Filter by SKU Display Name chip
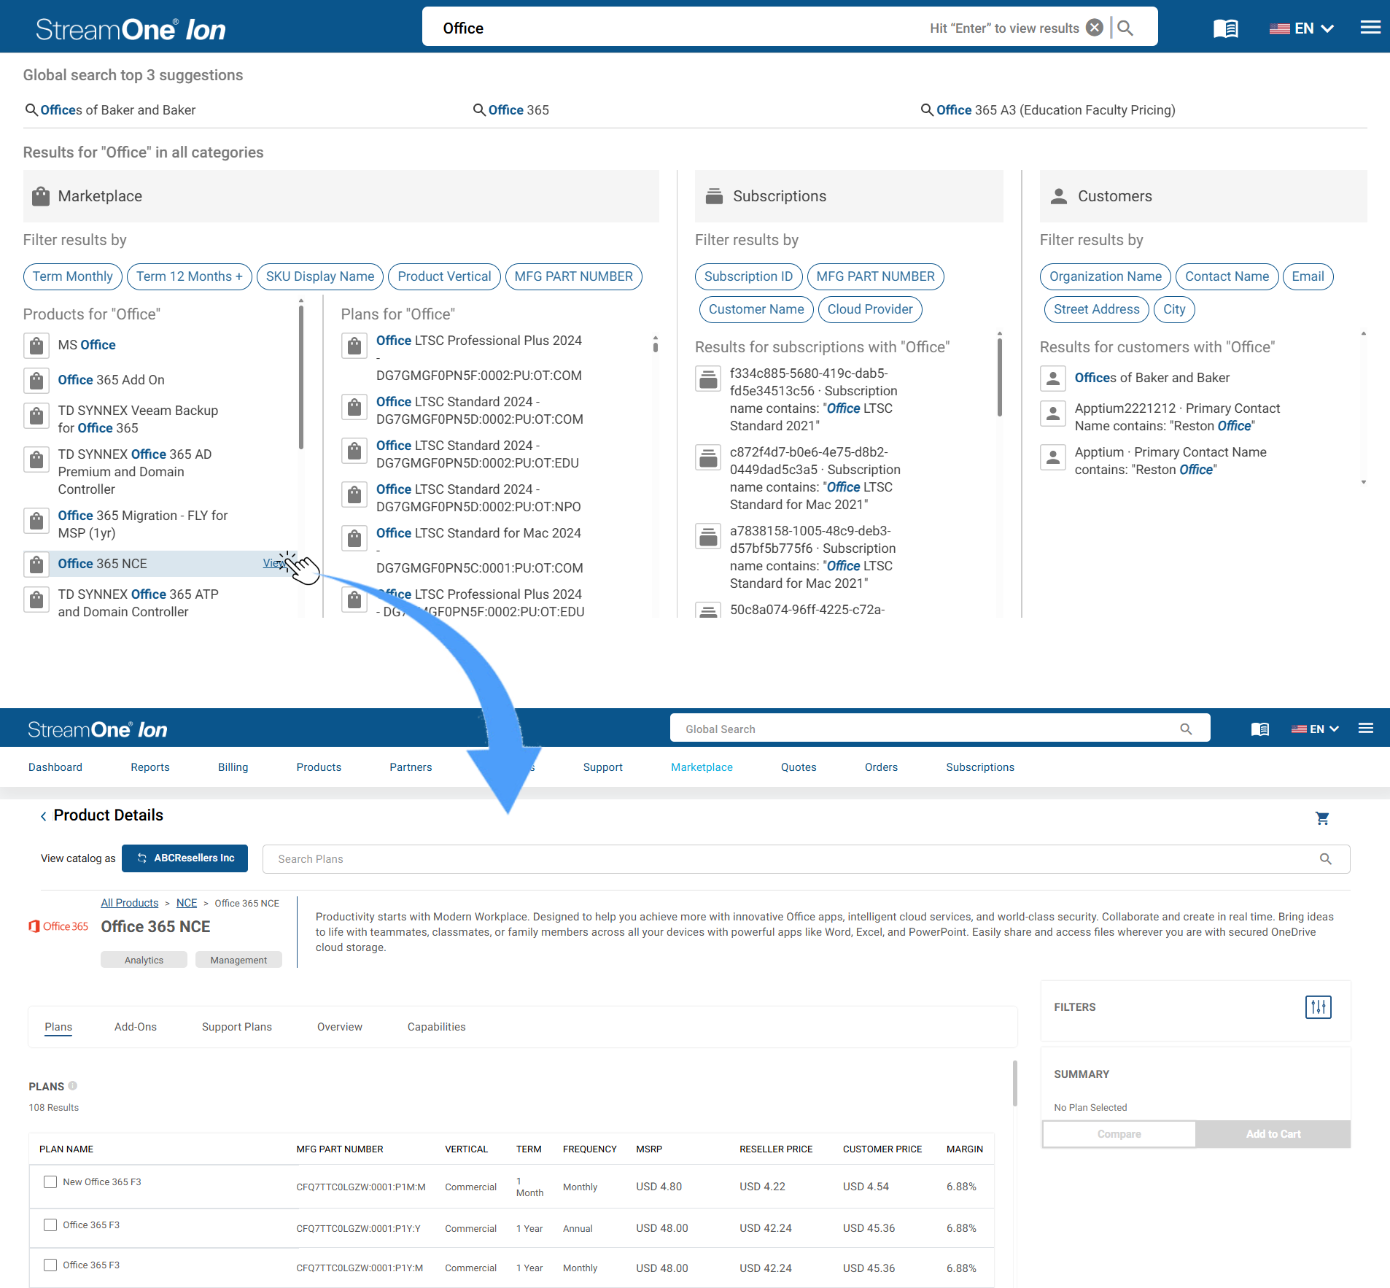This screenshot has width=1390, height=1288. click(320, 276)
